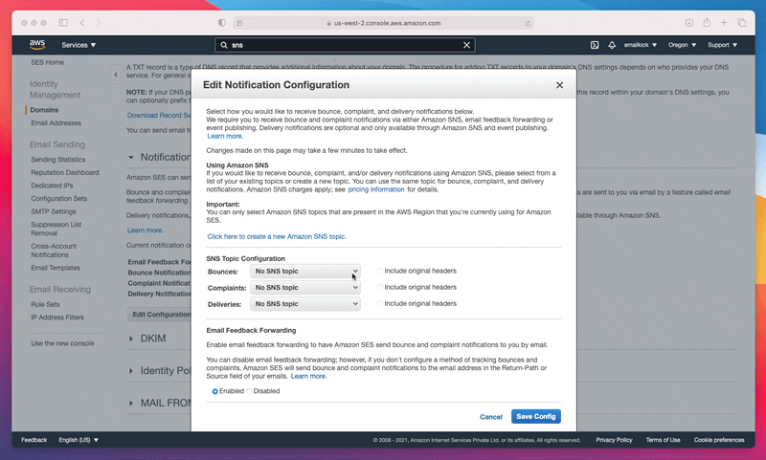Viewport: 766px width, 460px height.
Task: Check Include original headers for Complaints
Action: point(380,287)
